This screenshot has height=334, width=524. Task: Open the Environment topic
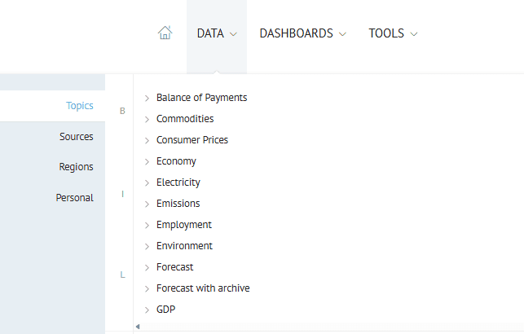coord(184,246)
